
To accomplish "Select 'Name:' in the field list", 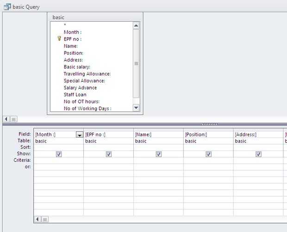I will pyautogui.click(x=71, y=46).
